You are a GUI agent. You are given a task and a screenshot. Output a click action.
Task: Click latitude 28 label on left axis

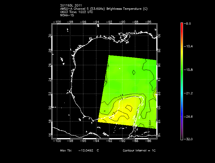(50, 51)
